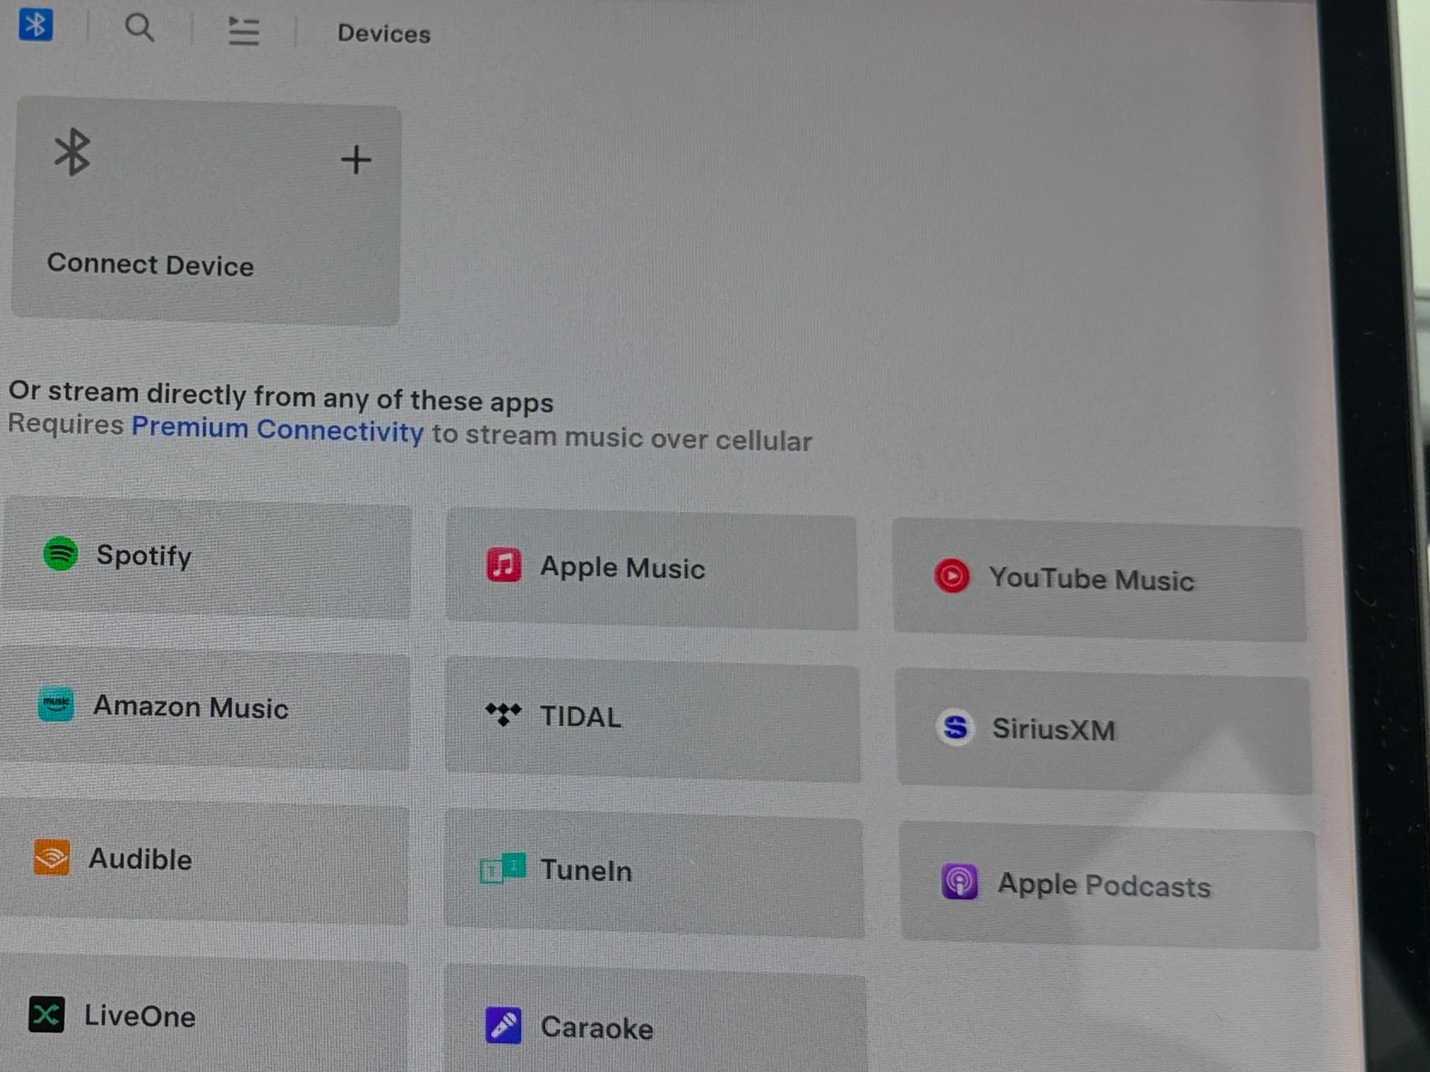Tap the teal Amazon Music icon

click(x=55, y=705)
